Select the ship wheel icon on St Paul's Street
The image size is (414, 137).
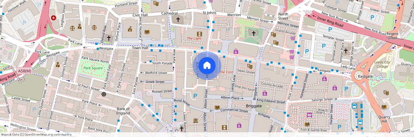(x=104, y=94)
